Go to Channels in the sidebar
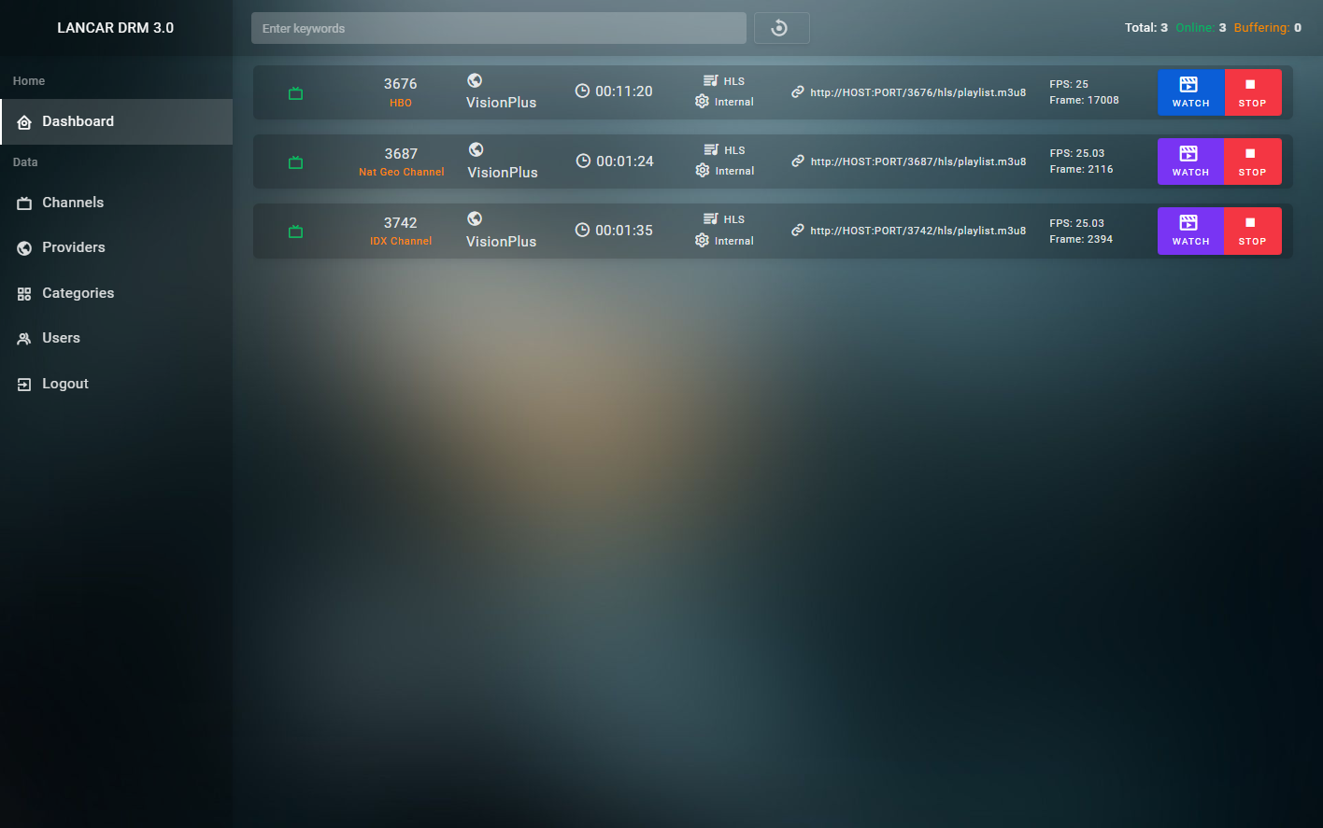Viewport: 1323px width, 828px height. coord(73,203)
